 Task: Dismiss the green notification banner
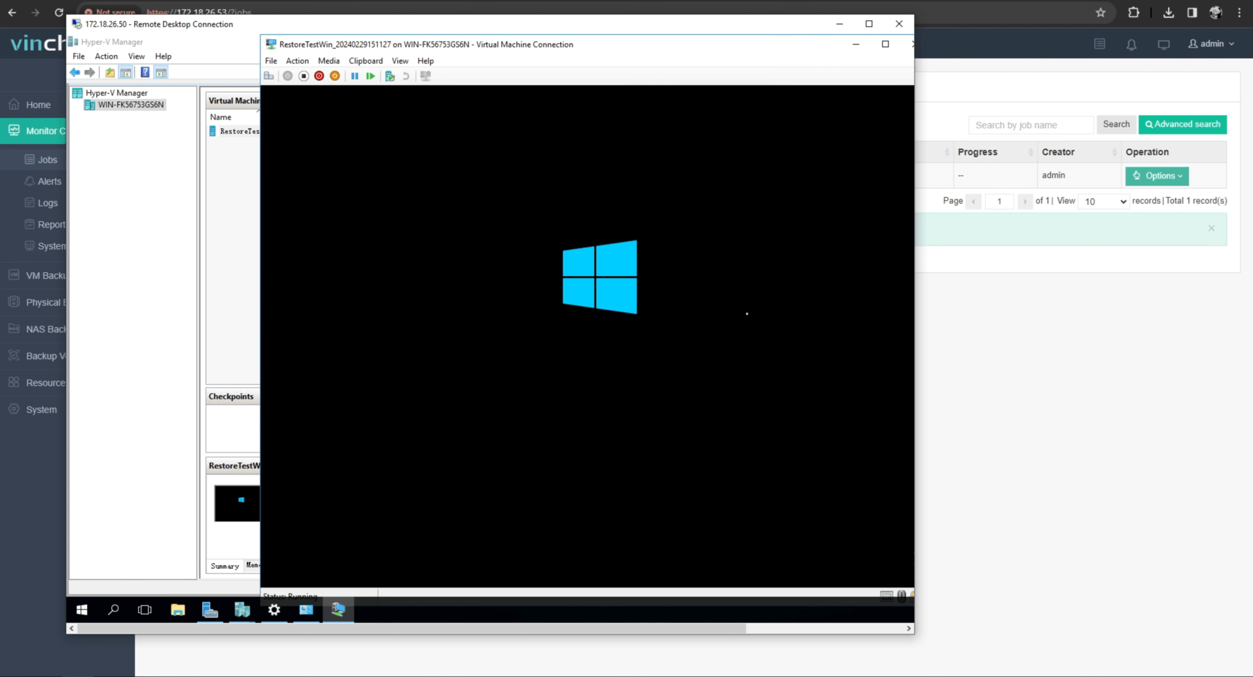pyautogui.click(x=1211, y=228)
